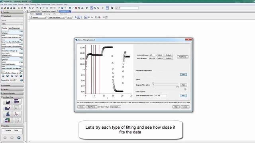Select 'Partial Fraction Decomposition' MapleCloud entry
This screenshot has width=255, height=143.
pyautogui.click(x=12, y=45)
